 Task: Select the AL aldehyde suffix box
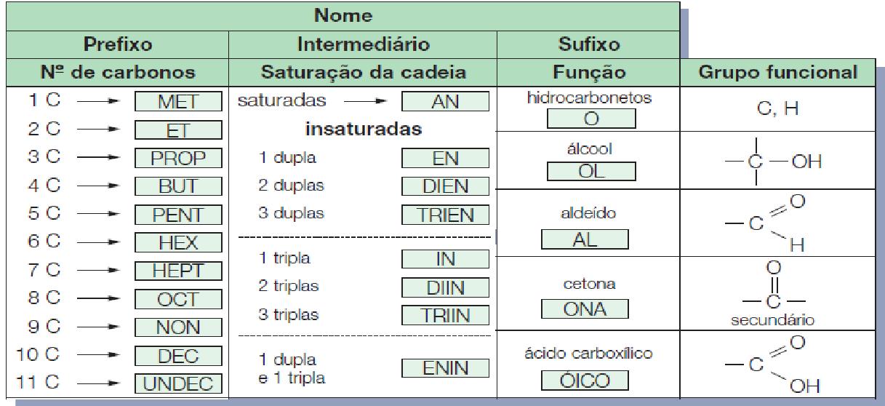[585, 239]
